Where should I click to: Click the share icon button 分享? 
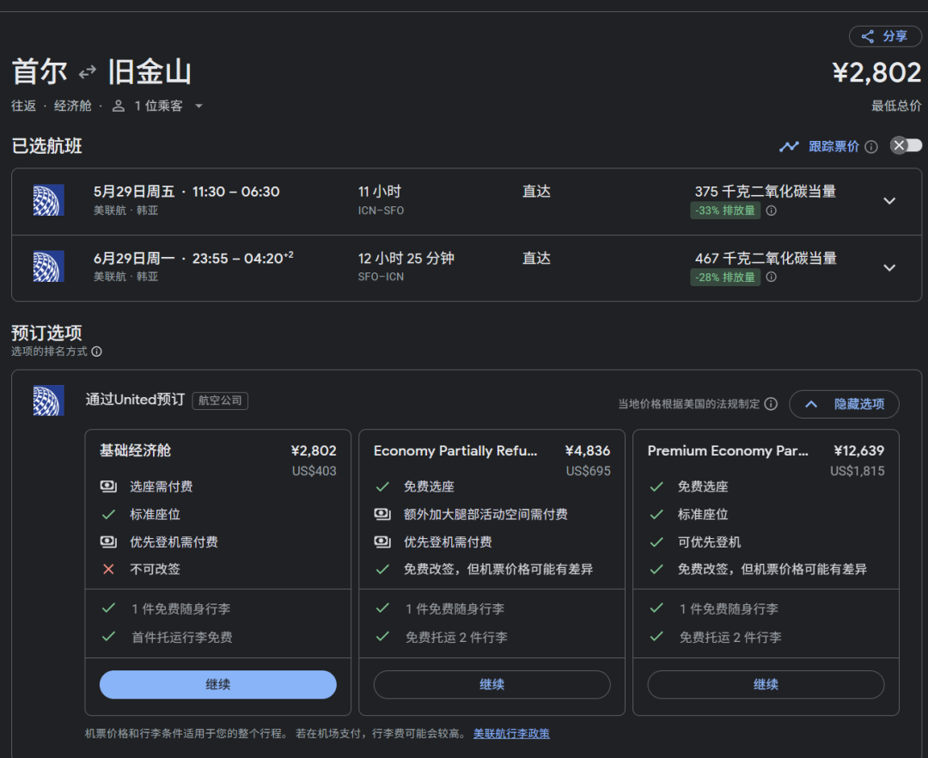click(885, 36)
